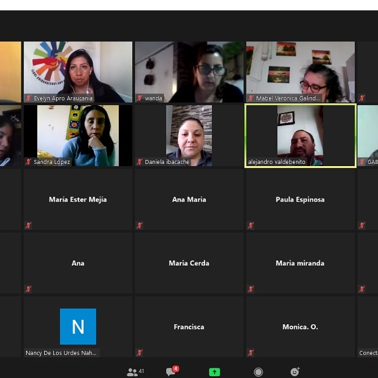Click the Ana Maria name text
Screen dimensions: 378x378
pos(189,199)
